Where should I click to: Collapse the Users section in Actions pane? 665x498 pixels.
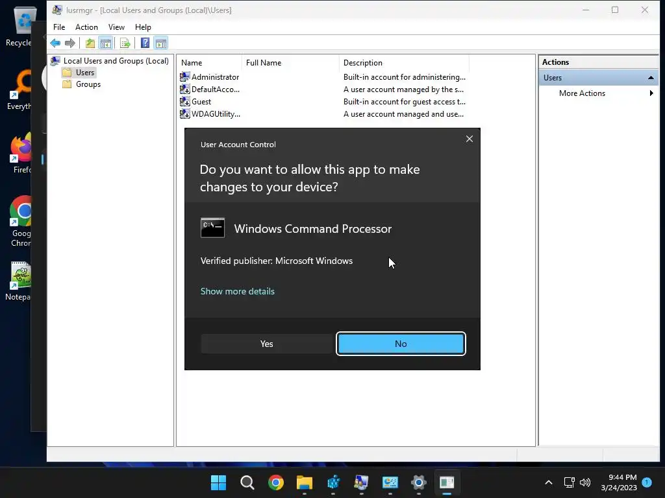click(651, 78)
